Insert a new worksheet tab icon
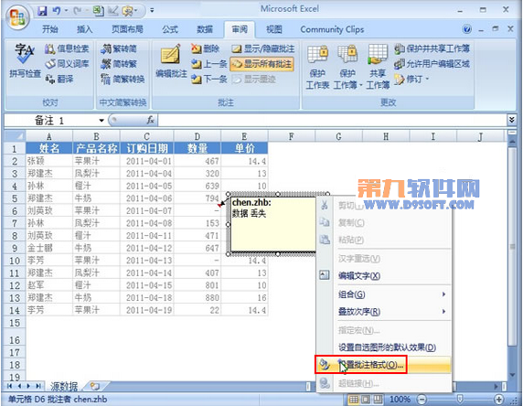 tap(95, 386)
